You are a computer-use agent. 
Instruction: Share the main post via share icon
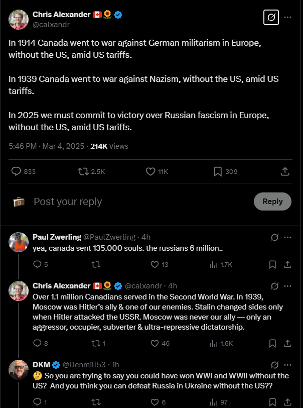(285, 171)
